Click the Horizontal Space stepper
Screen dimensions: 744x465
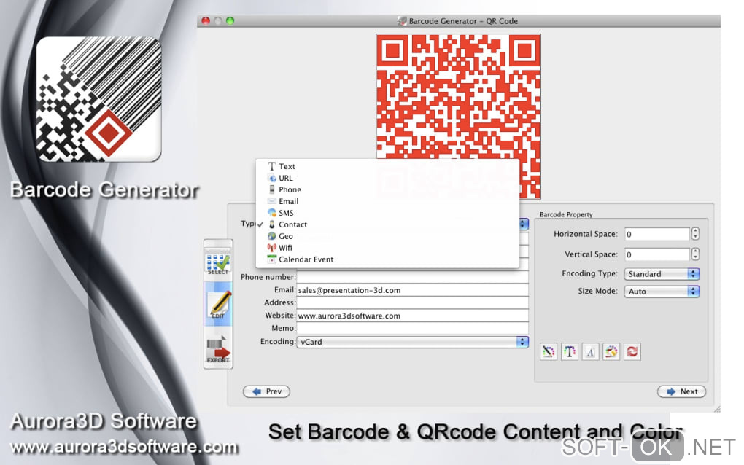695,234
